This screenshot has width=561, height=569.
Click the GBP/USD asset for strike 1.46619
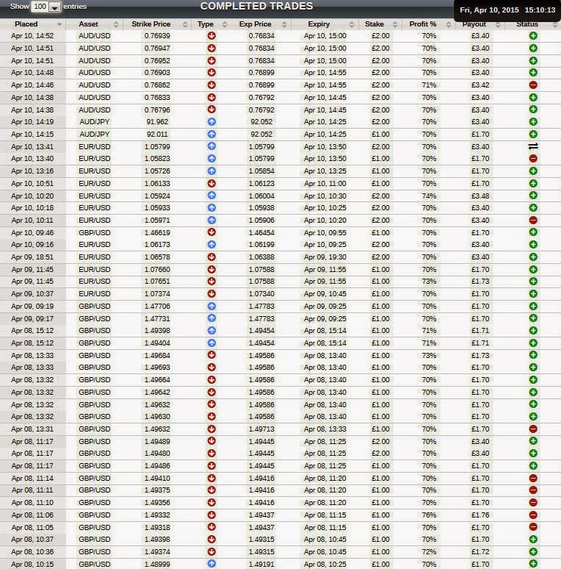pyautogui.click(x=95, y=232)
